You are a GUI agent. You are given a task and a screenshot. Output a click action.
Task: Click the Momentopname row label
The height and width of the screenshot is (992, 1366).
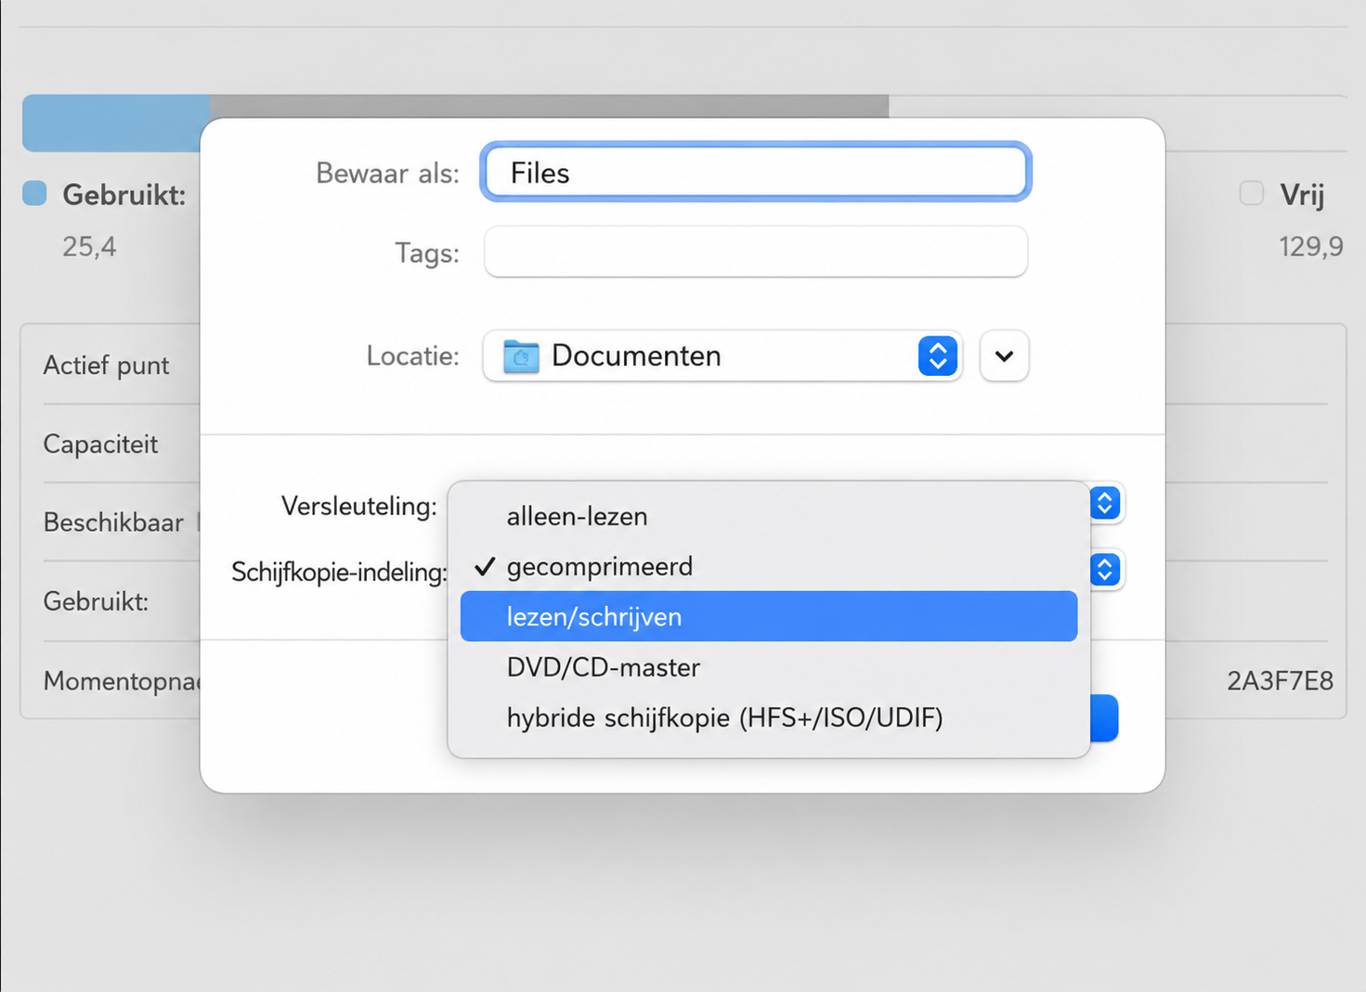pyautogui.click(x=122, y=681)
